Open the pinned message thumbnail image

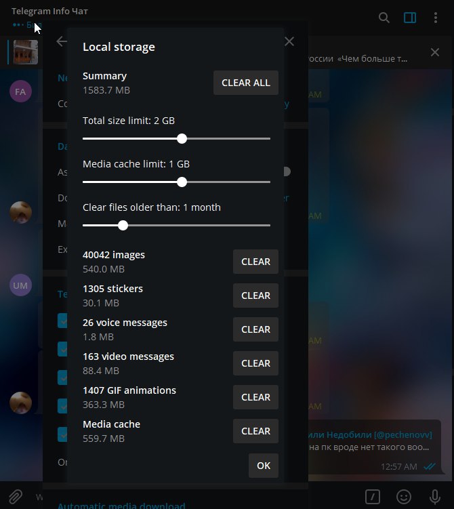(26, 52)
